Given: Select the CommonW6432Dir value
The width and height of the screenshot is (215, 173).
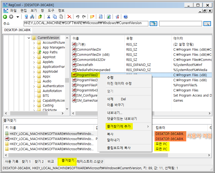Looking at the screenshot, I should (x=91, y=60).
